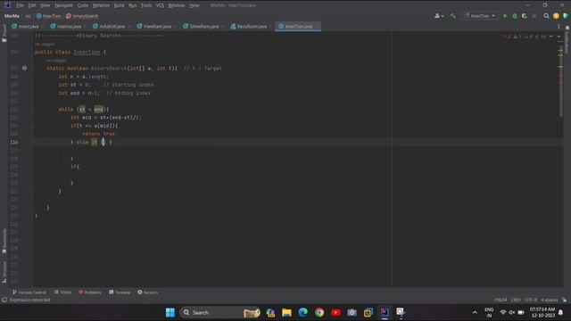Open the Problems tool window

90,292
